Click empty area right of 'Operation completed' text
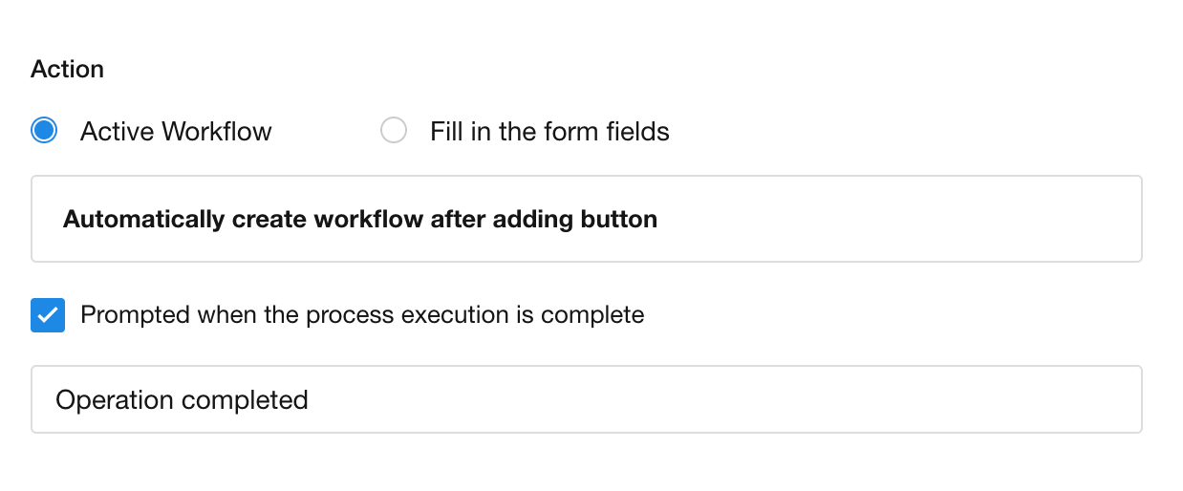 click(x=717, y=399)
